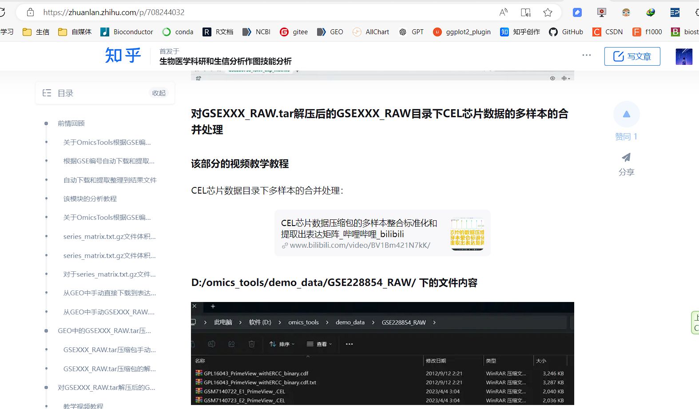Open the bilibili video link card

[382, 233]
